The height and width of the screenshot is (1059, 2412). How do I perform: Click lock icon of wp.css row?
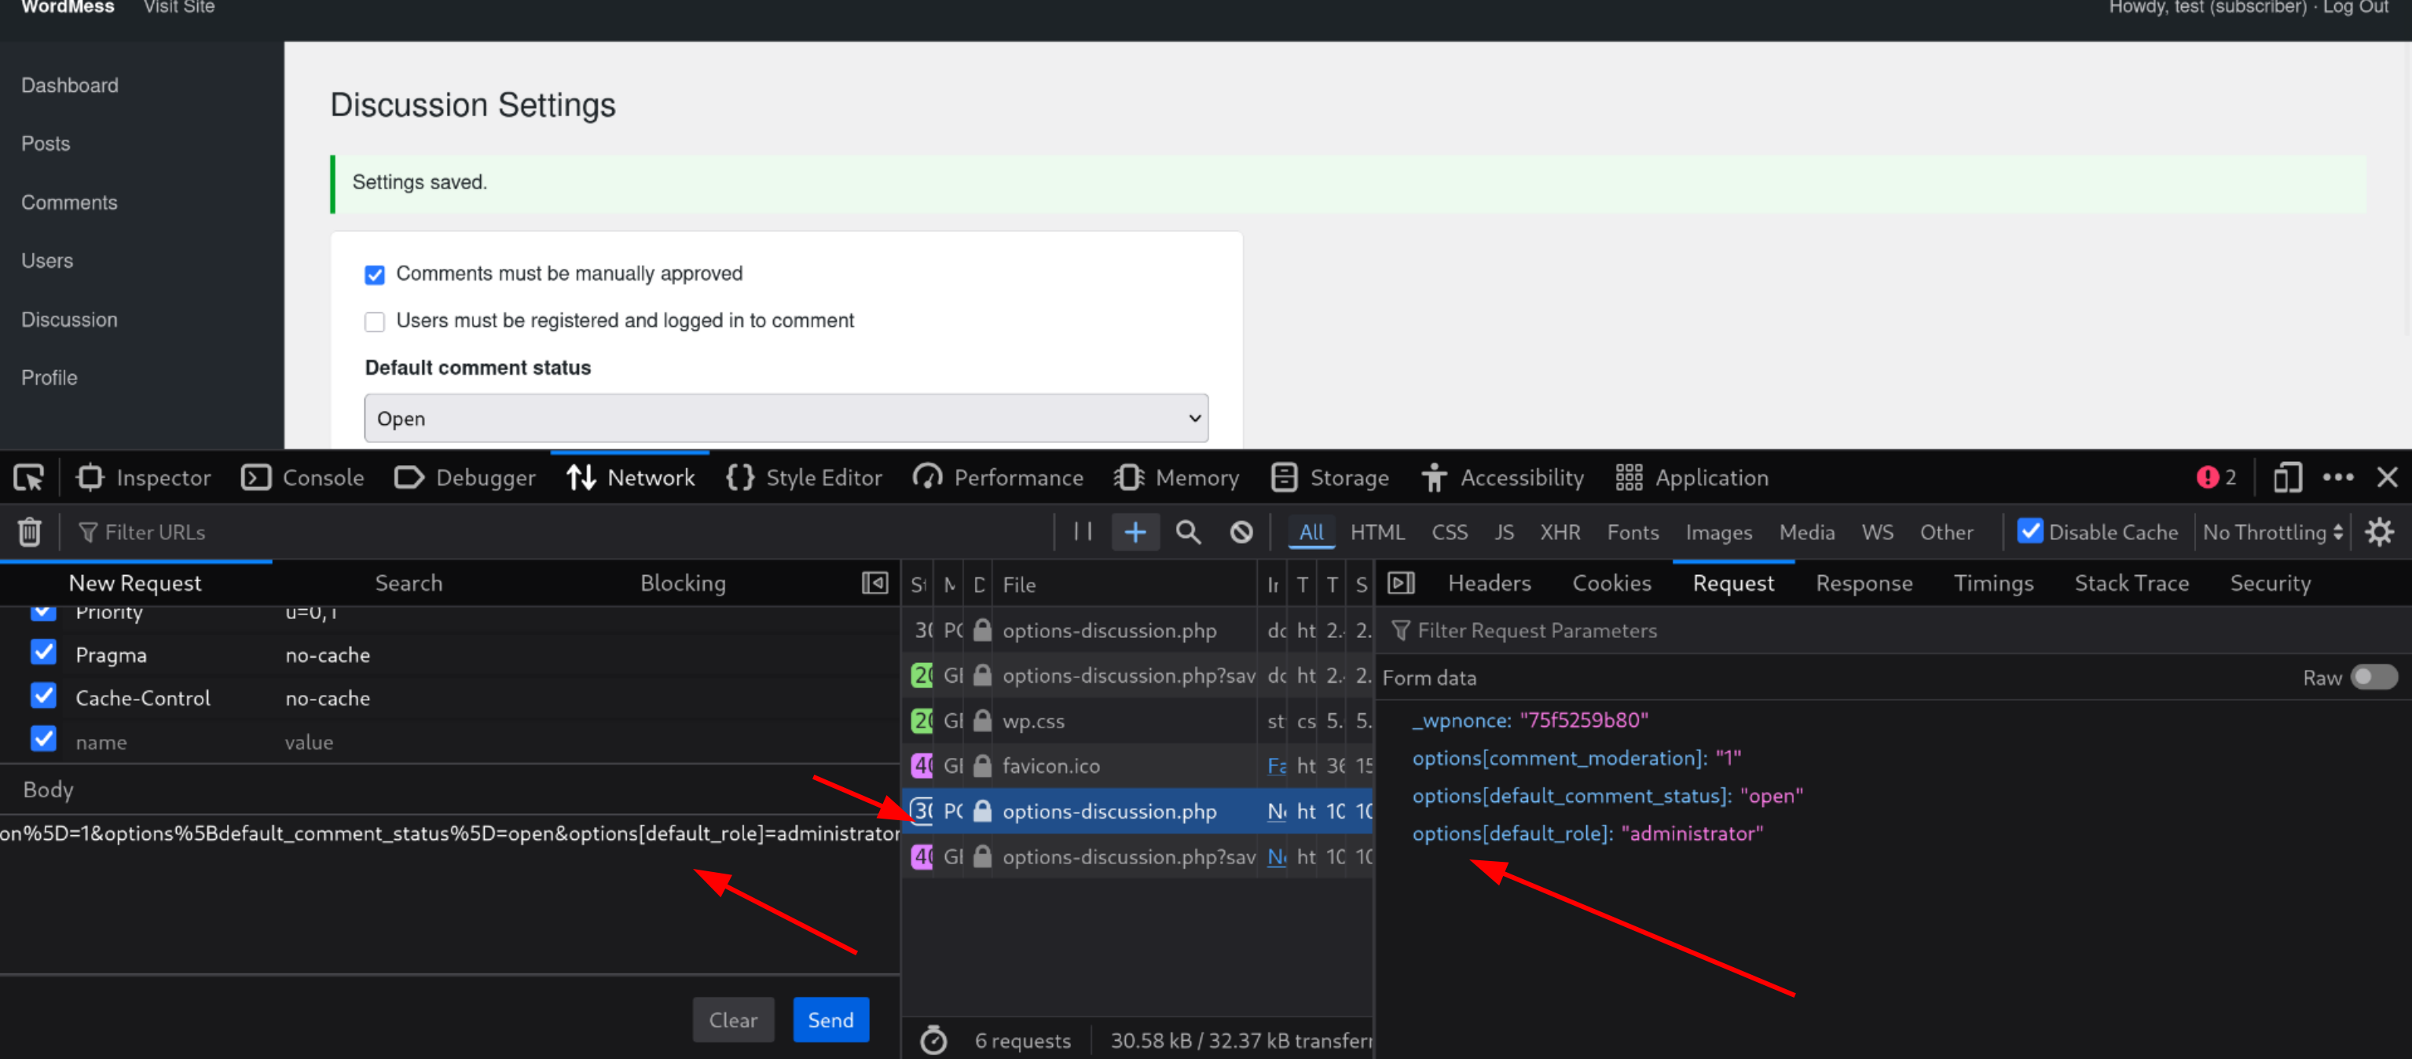981,721
